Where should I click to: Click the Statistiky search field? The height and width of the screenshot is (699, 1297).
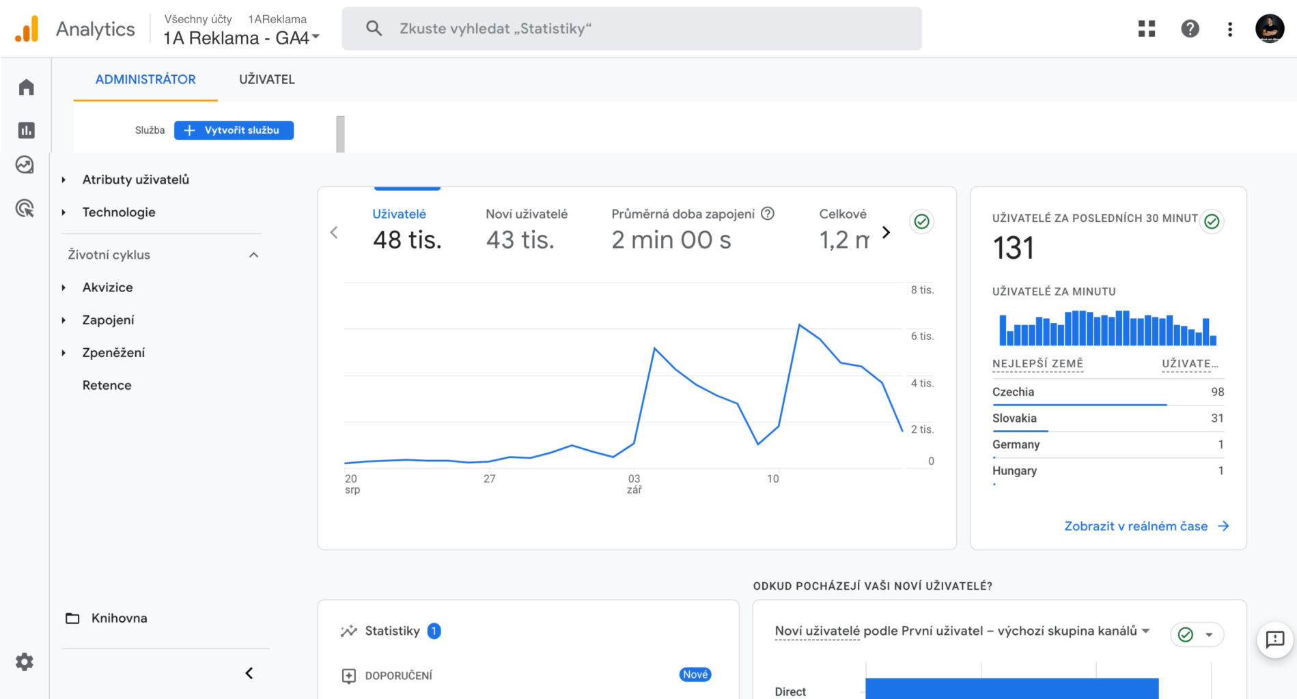tap(632, 29)
